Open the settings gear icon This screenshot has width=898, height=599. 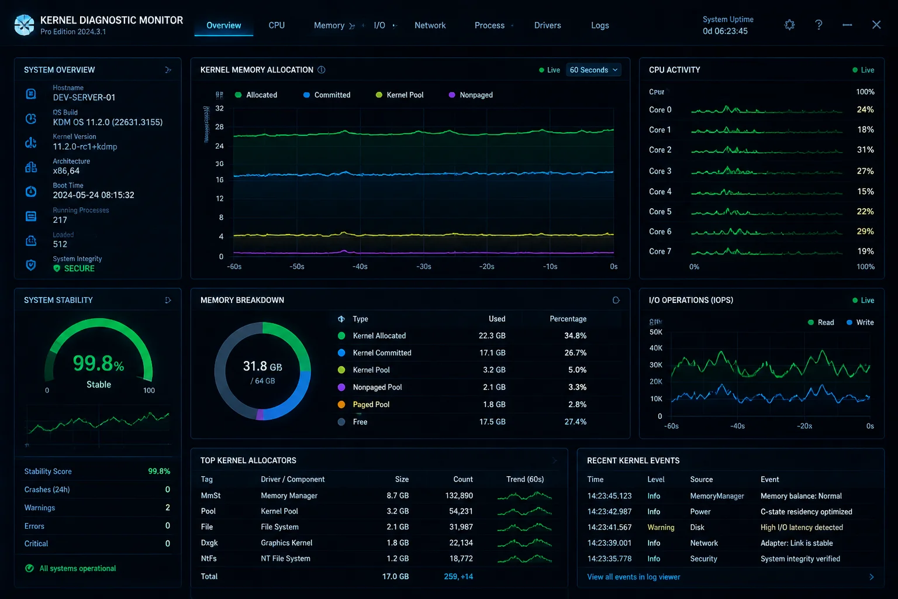(789, 25)
